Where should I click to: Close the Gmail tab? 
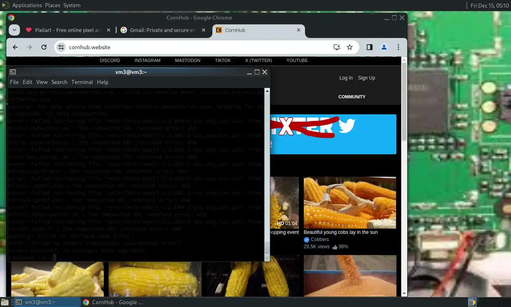204,30
